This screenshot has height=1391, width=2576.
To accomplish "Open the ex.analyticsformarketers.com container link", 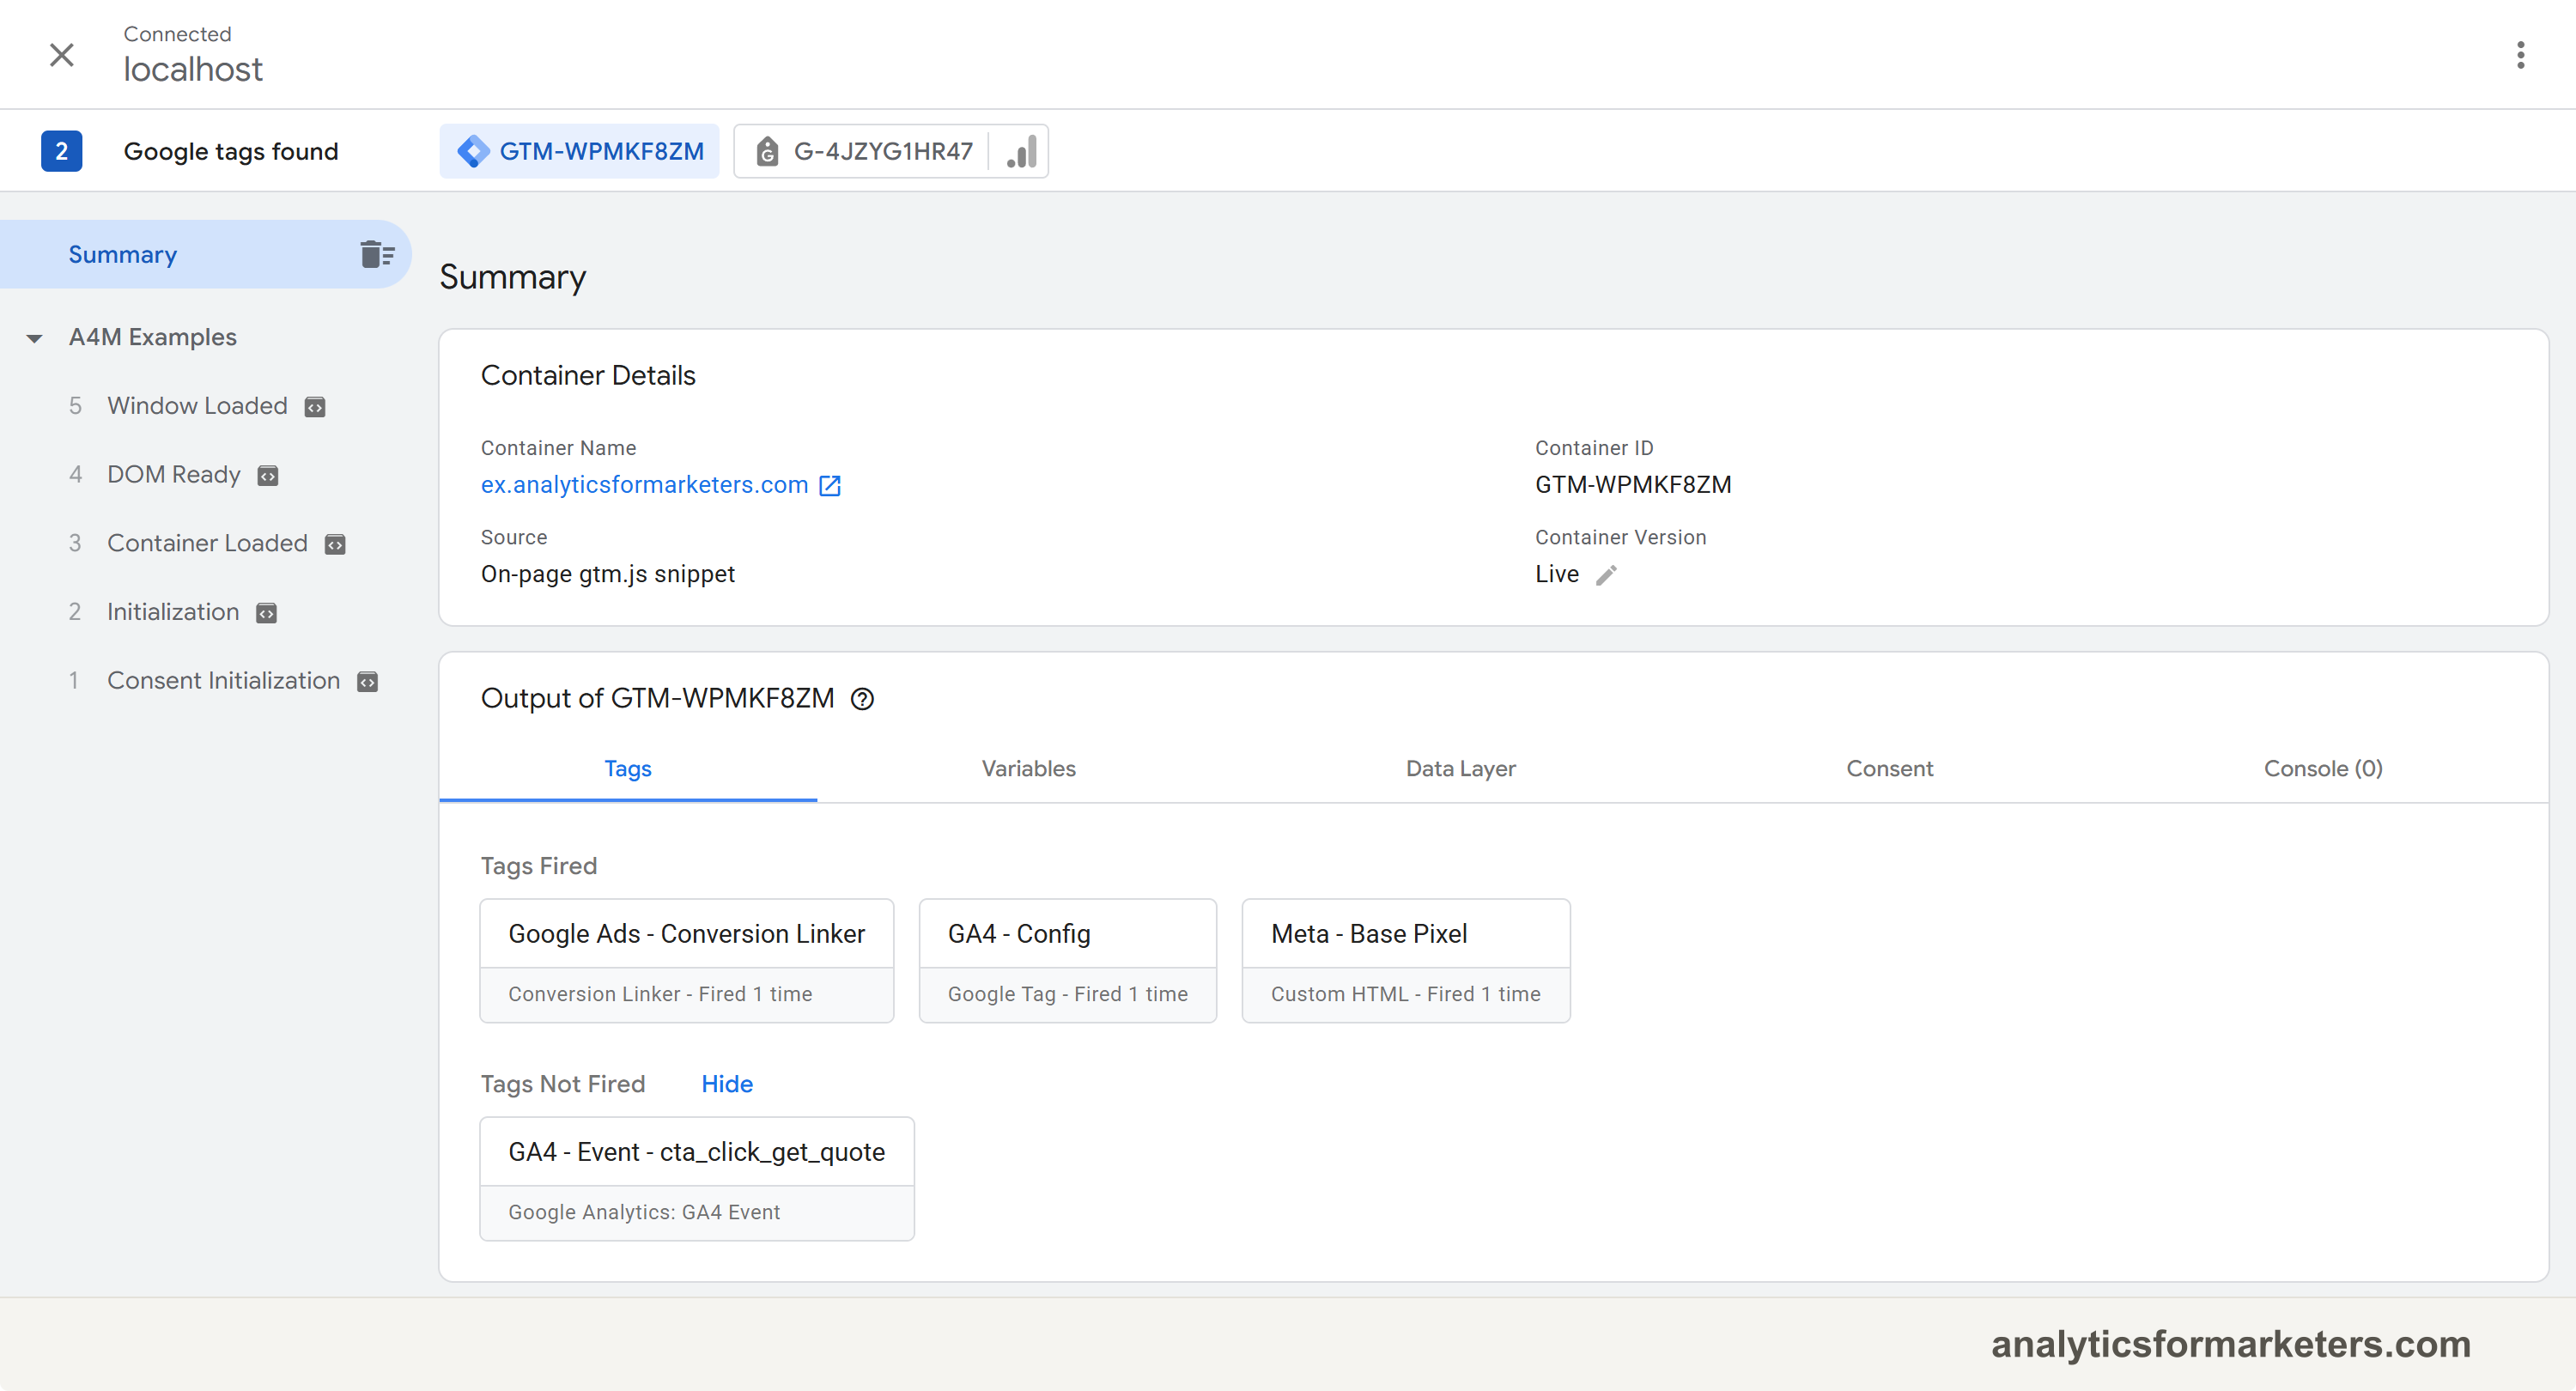I will tap(644, 485).
